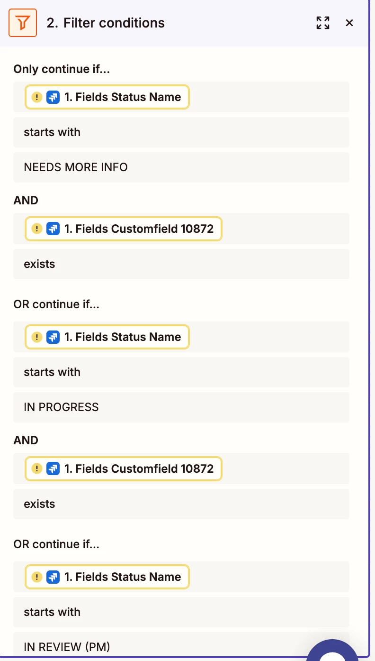
Task: Close the Filter conditions panel
Action: coord(349,23)
